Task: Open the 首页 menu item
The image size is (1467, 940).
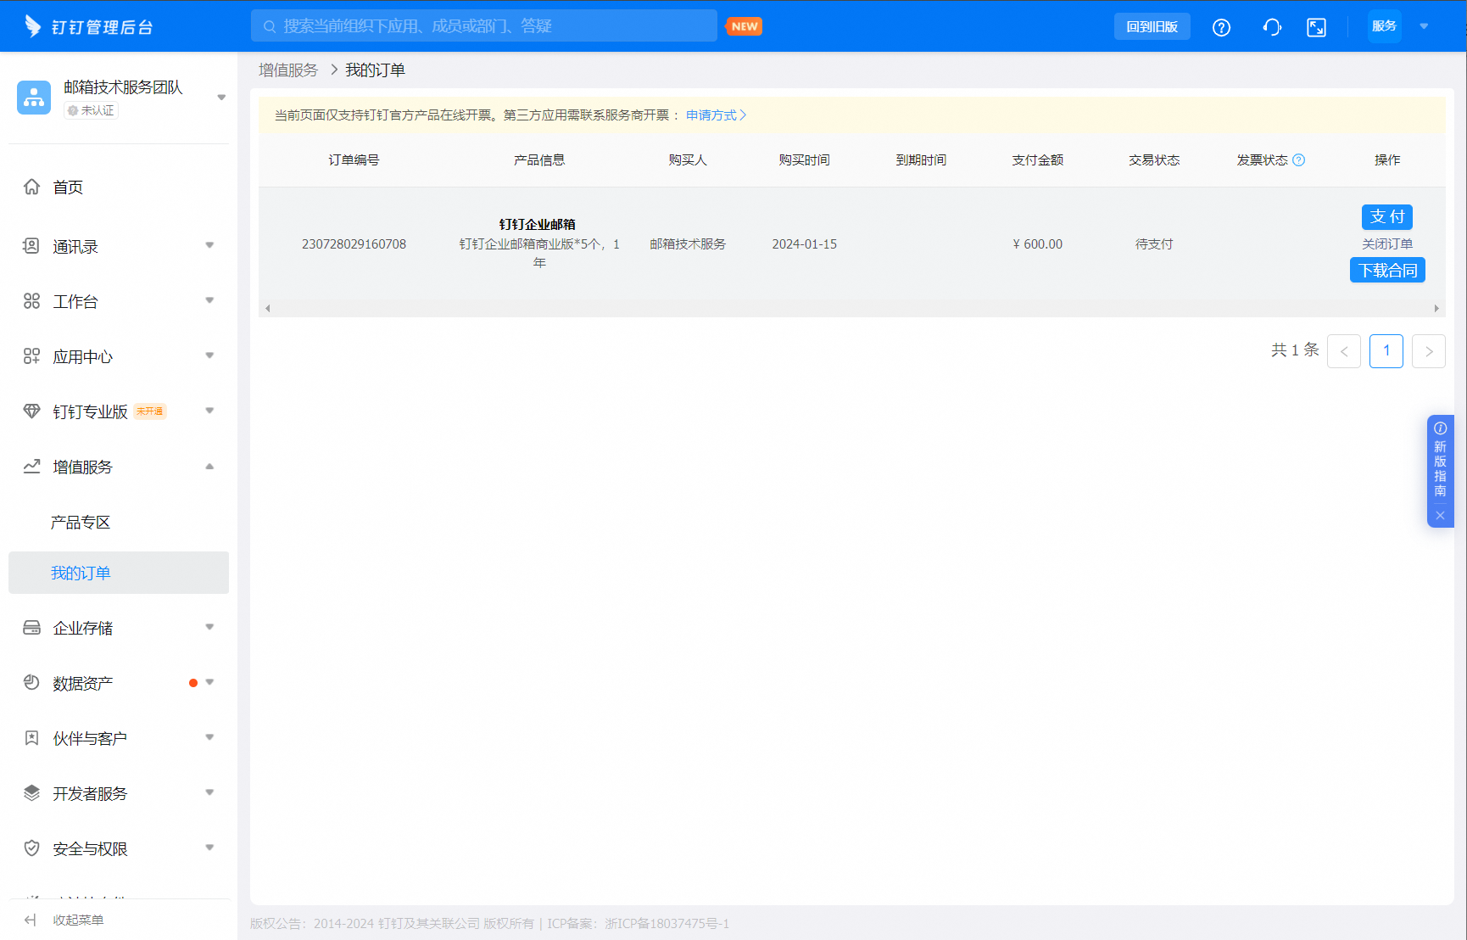Action: pyautogui.click(x=119, y=187)
